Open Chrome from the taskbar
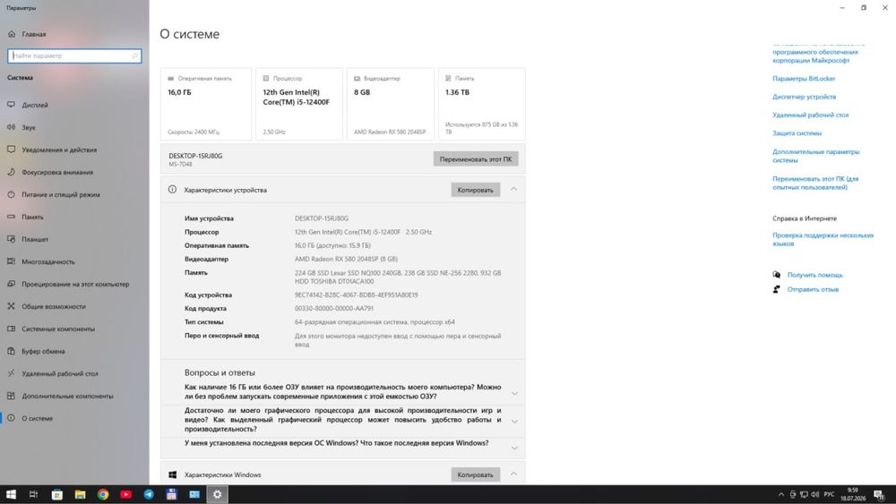The width and height of the screenshot is (896, 504). coord(103,494)
